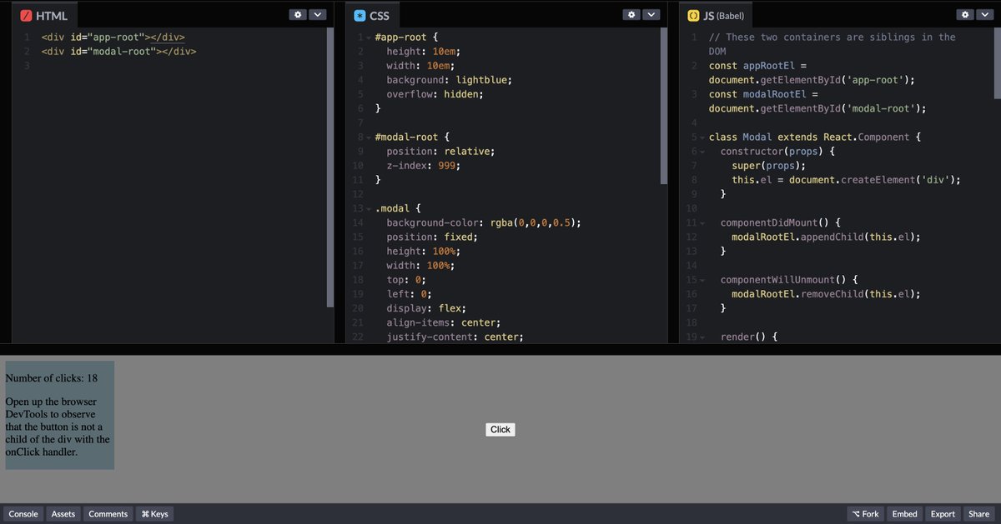1001x524 pixels.
Task: Switch focus to the JS (Babel) tab
Action: click(x=716, y=14)
